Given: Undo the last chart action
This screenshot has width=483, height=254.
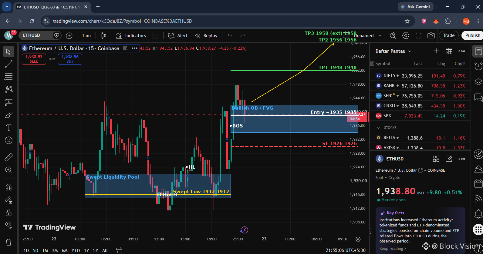Looking at the screenshot, I should [230, 36].
